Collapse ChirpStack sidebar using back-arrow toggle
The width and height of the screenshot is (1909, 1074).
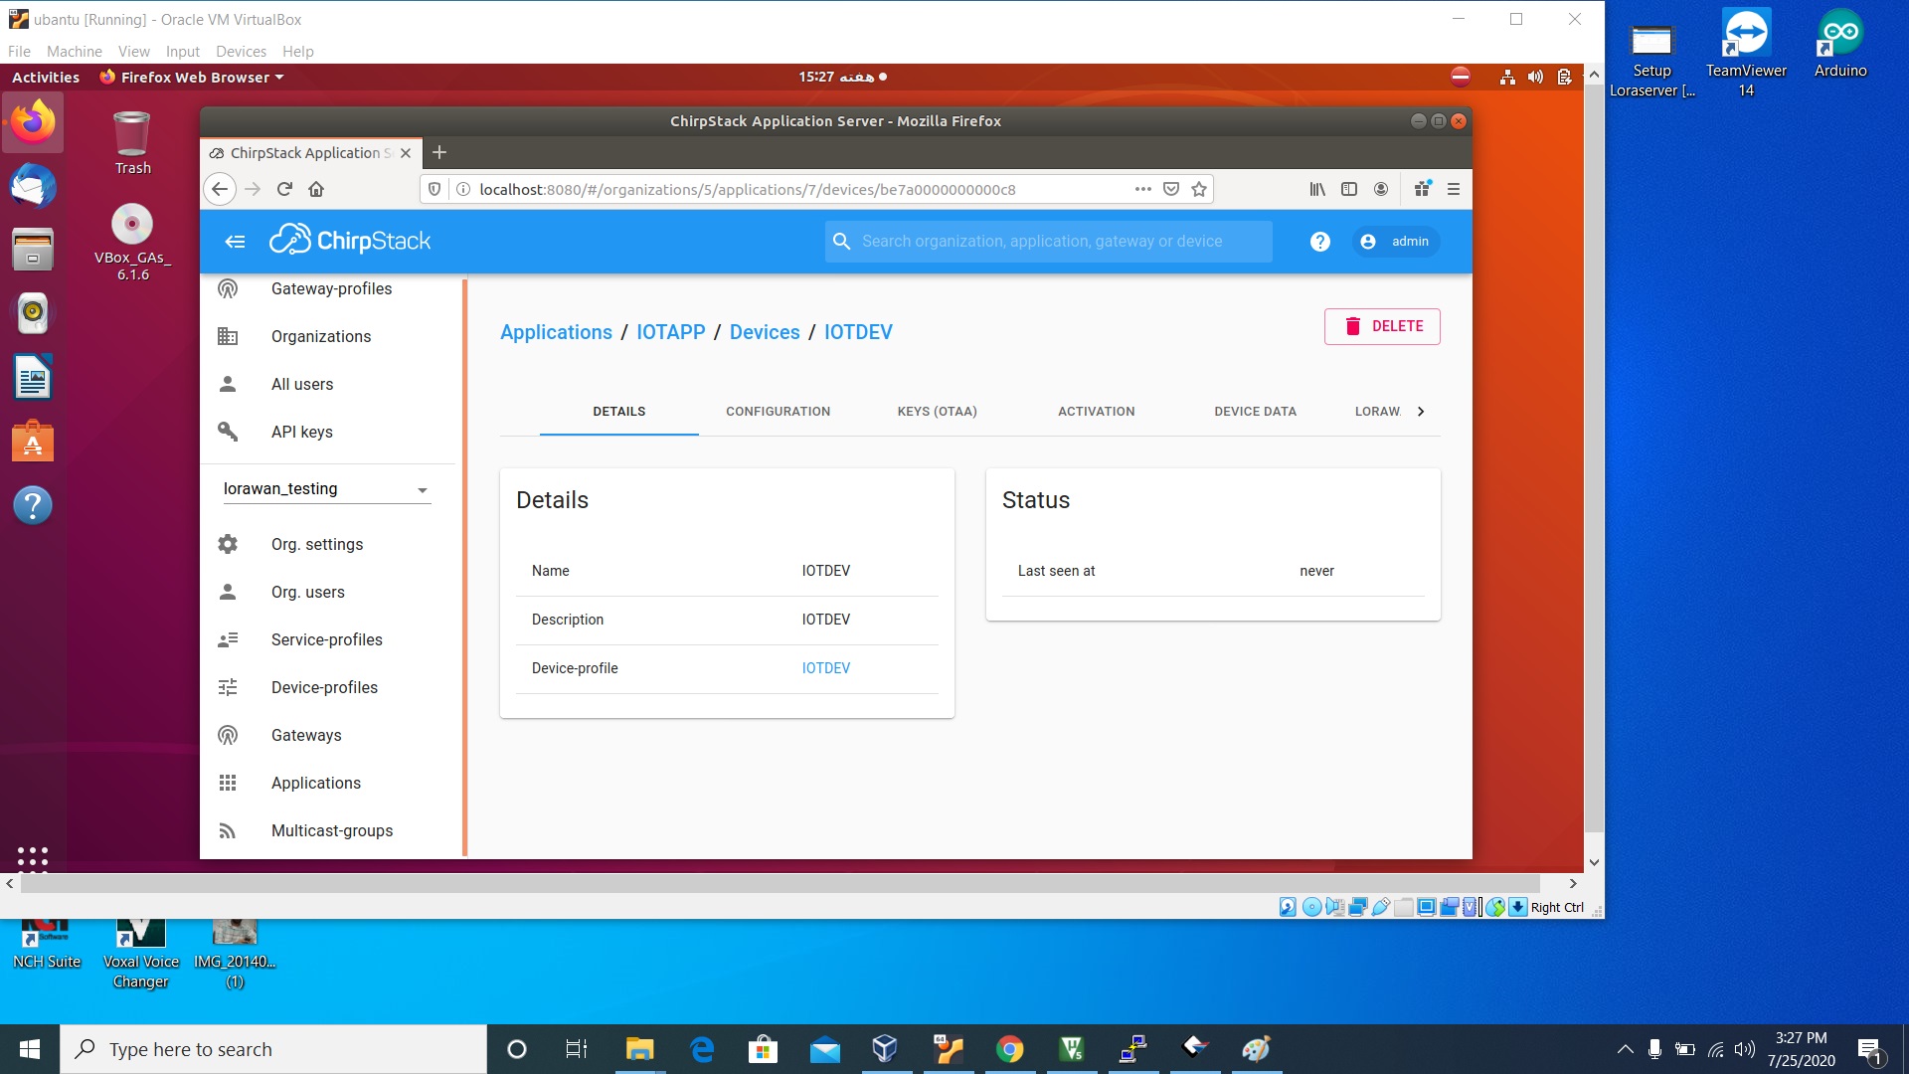(235, 241)
